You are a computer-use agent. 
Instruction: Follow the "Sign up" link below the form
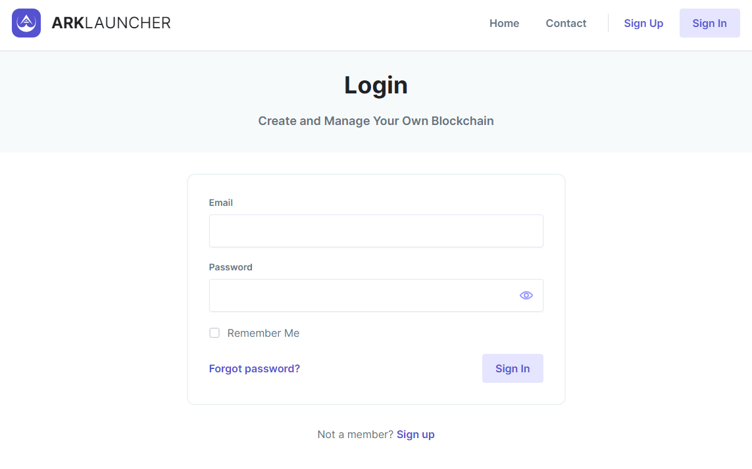tap(416, 434)
